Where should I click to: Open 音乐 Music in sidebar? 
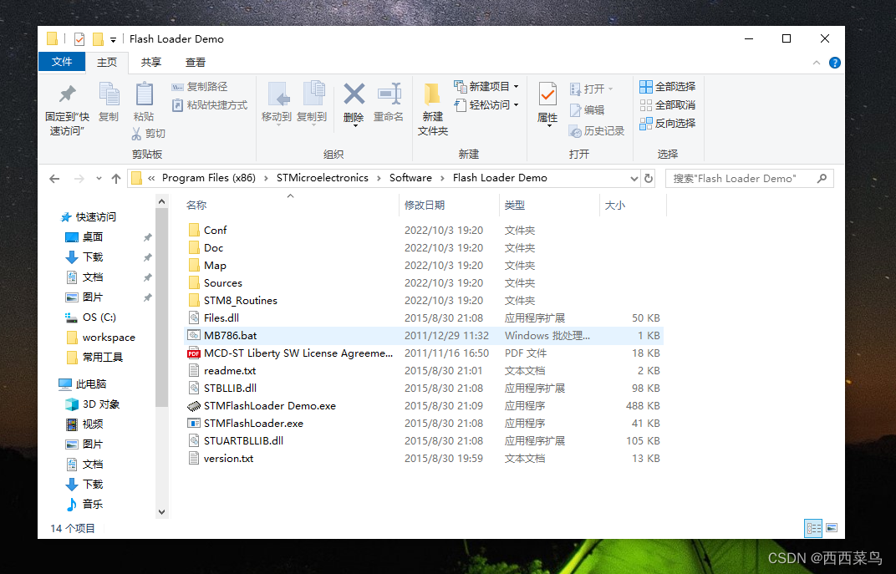85,505
